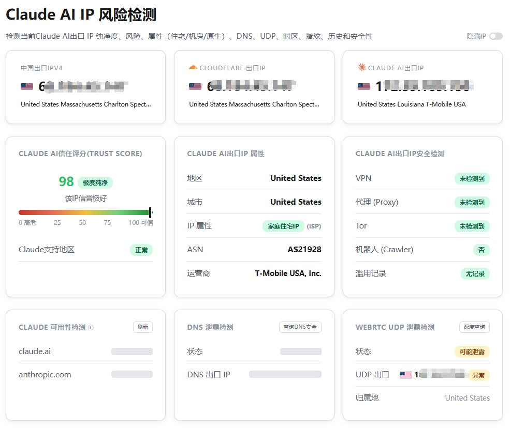Click the blurred Cloudflare 出口IP address
This screenshot has width=510, height=428.
coord(252,86)
